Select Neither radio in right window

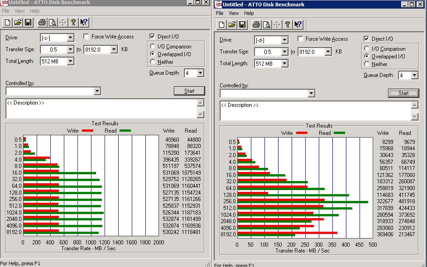pos(366,64)
